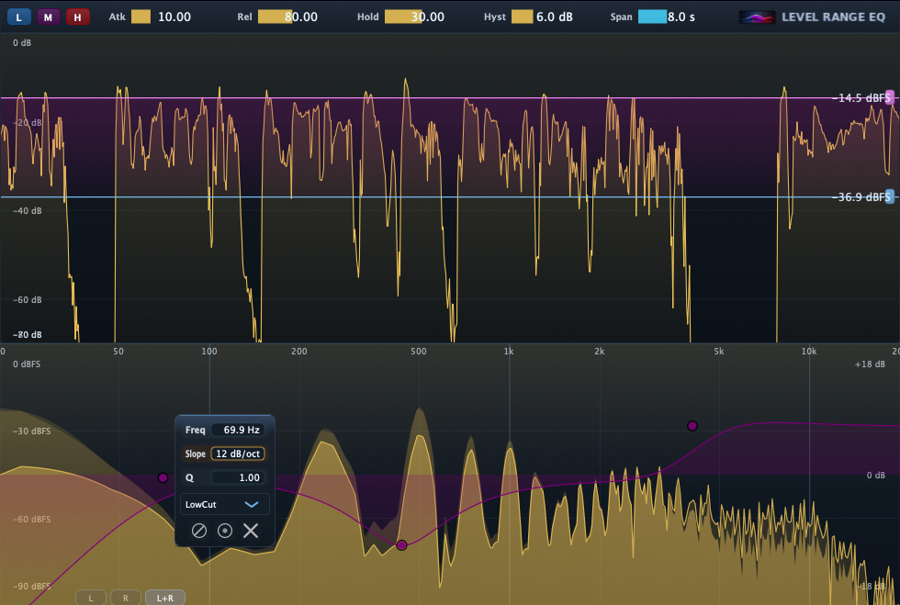The image size is (900, 605).
Task: Toggle the L band button
Action: [x=18, y=16]
